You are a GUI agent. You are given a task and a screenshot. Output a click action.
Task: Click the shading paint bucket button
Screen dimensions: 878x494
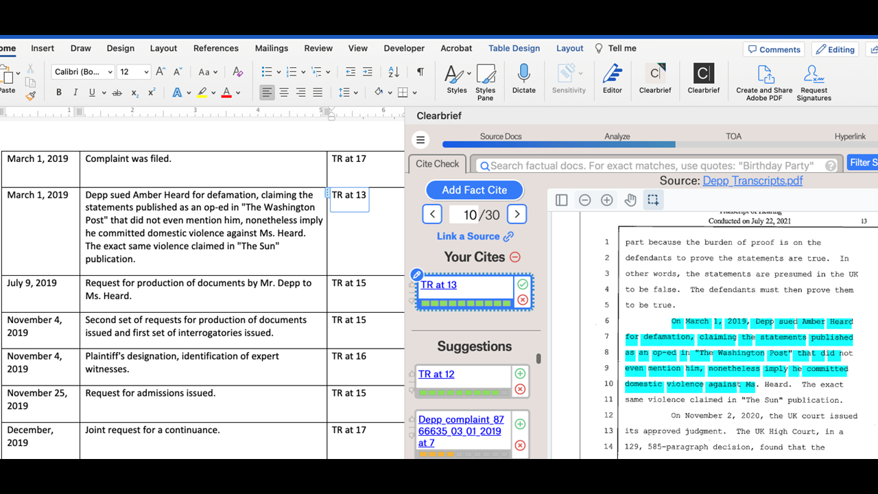coord(379,93)
